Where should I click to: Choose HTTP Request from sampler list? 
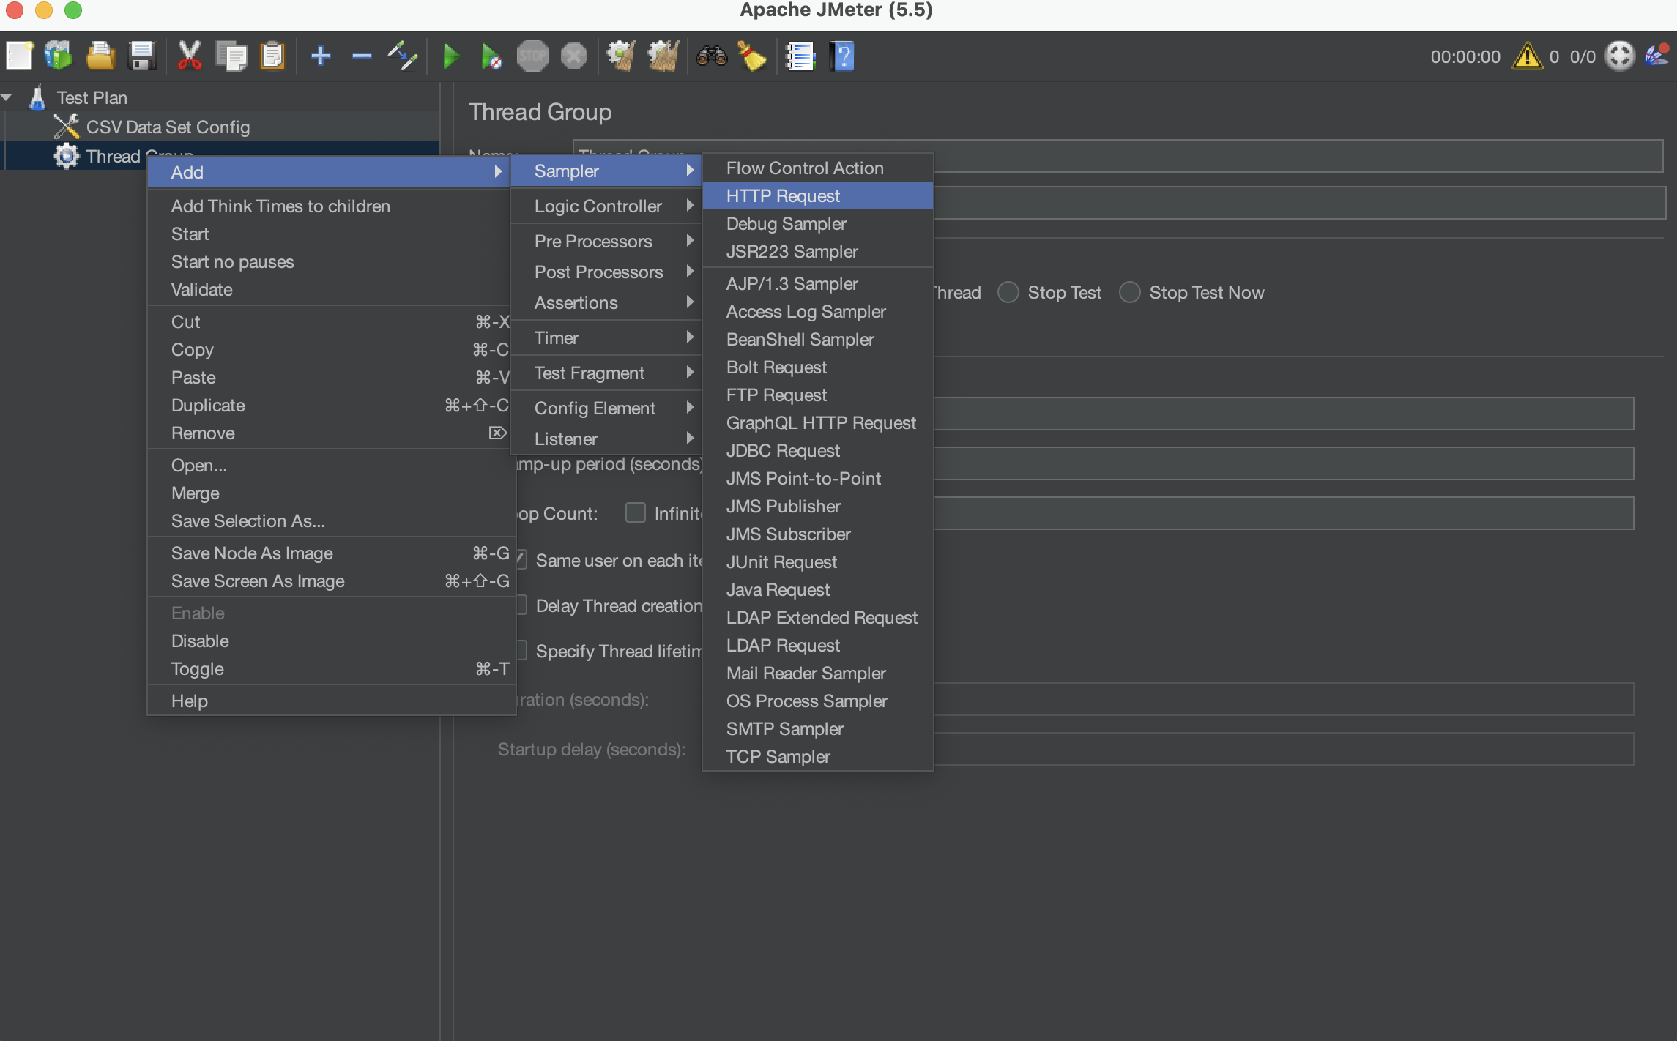click(x=818, y=195)
